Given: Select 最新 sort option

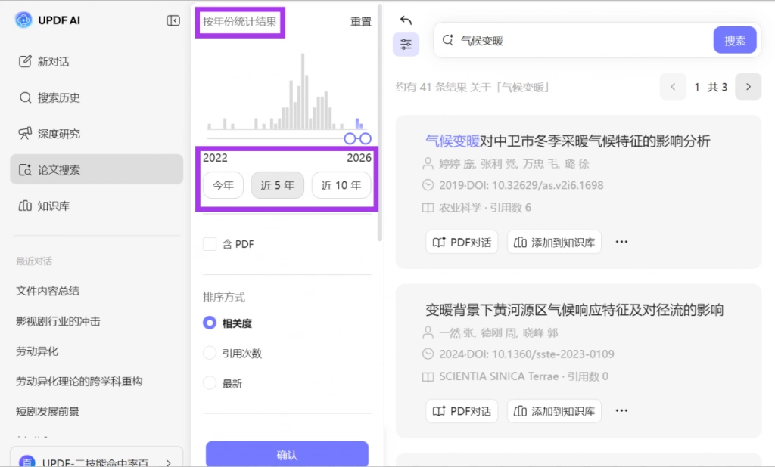Looking at the screenshot, I should [x=210, y=383].
